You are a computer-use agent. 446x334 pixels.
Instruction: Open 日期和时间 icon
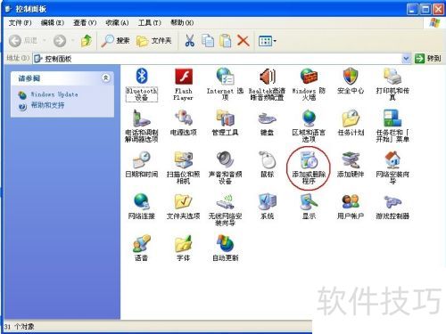(142, 164)
